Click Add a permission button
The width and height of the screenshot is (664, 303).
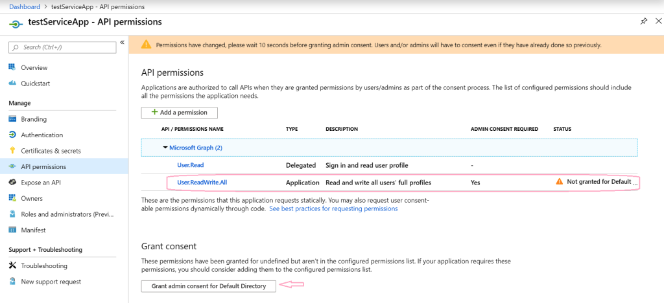[179, 113]
